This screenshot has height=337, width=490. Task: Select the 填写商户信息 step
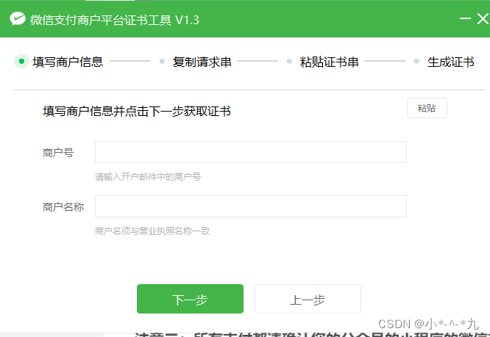pyautogui.click(x=68, y=62)
